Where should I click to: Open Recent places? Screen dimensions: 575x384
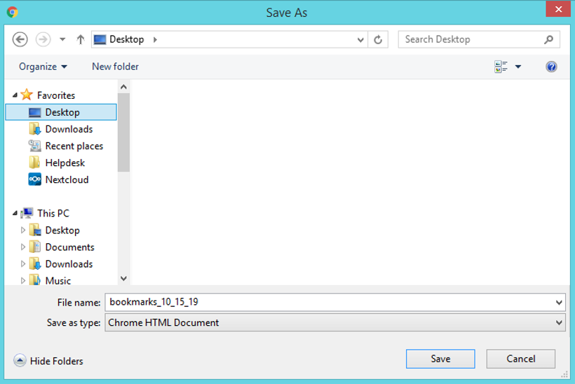point(74,146)
